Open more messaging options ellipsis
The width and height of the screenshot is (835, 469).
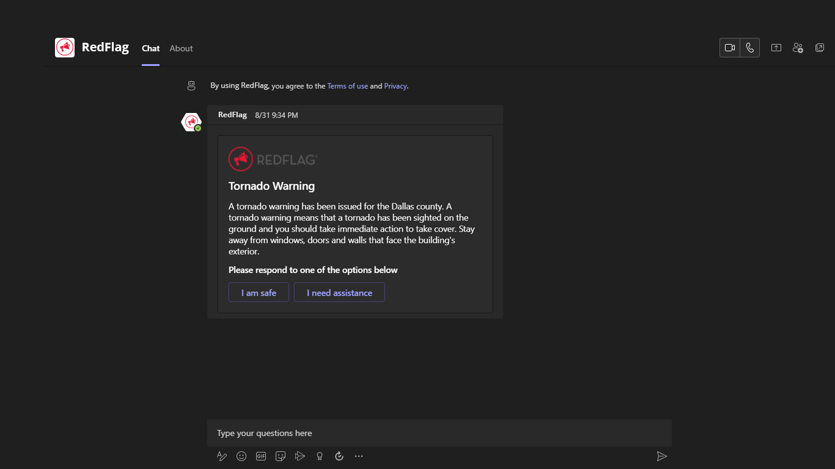(359, 456)
